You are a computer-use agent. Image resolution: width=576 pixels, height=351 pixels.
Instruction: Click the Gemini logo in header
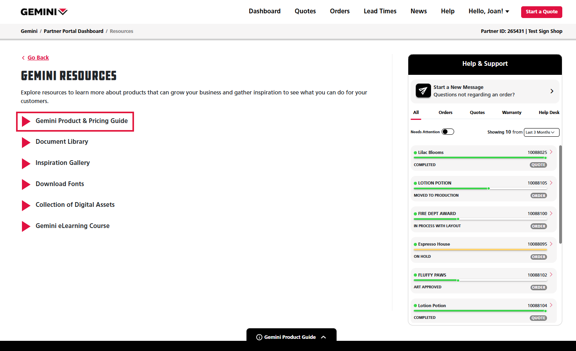click(44, 12)
